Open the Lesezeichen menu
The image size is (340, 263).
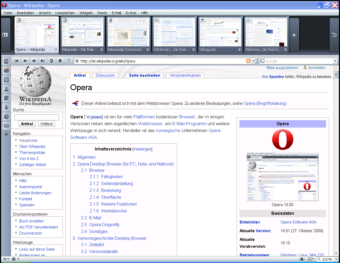point(65,13)
